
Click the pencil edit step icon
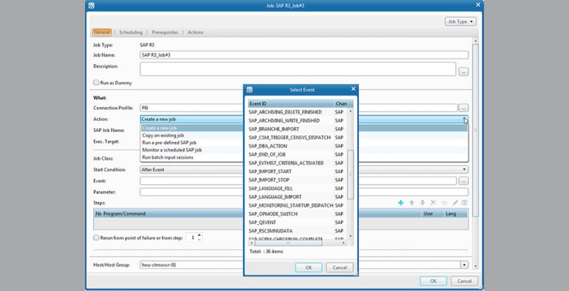tap(455, 203)
